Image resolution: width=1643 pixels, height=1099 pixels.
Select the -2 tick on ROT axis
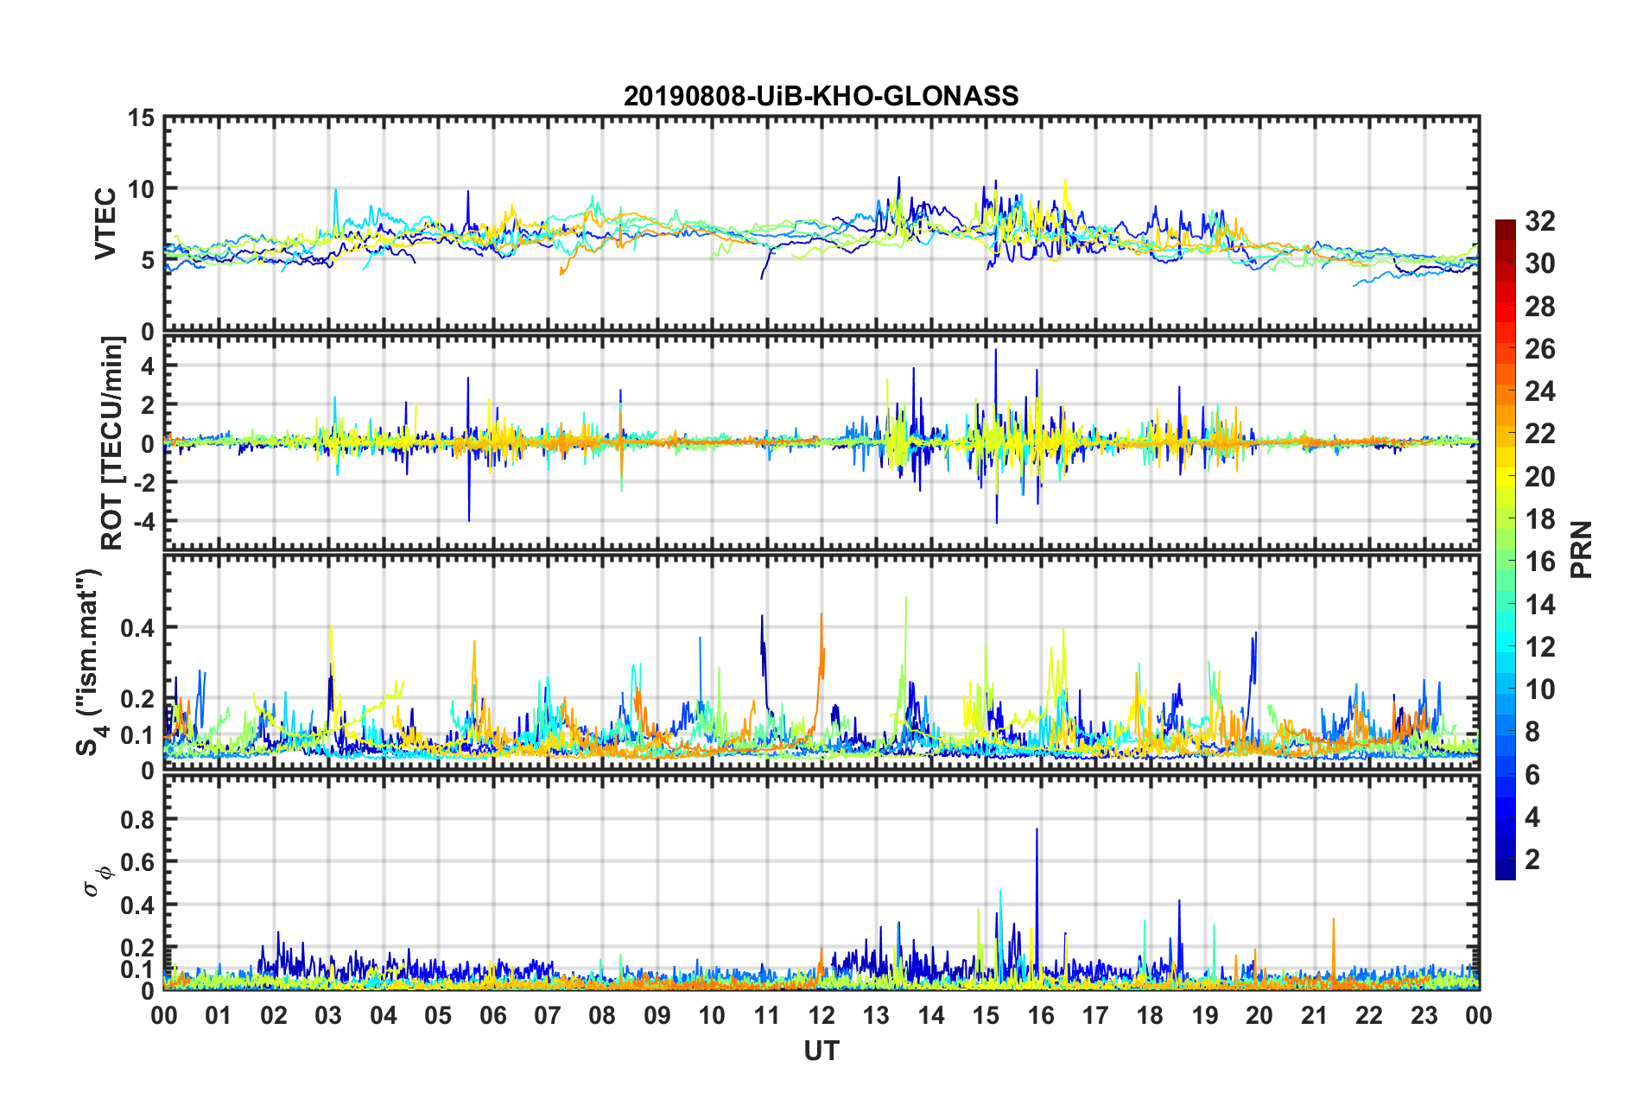click(x=143, y=482)
